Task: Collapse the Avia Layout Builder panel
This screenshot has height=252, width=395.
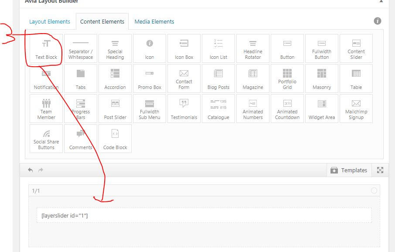Action: click(381, 2)
